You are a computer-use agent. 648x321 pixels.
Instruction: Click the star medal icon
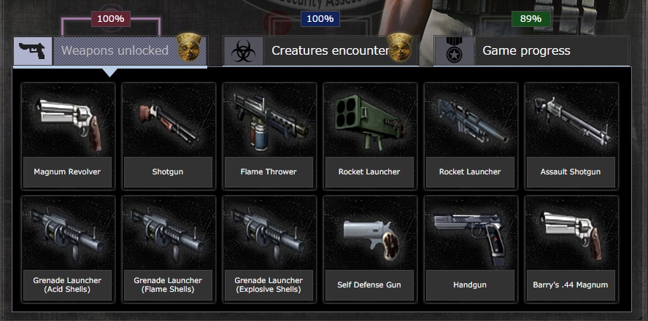(454, 52)
